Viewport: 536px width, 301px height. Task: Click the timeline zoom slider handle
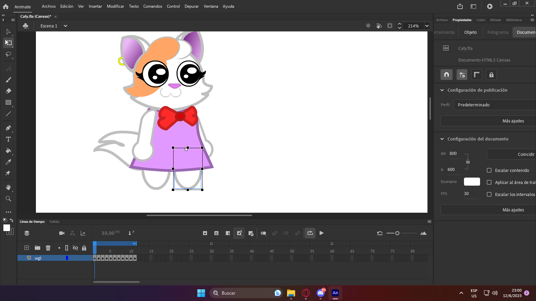(397, 233)
